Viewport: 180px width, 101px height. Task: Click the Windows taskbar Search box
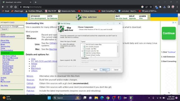click(67, 98)
